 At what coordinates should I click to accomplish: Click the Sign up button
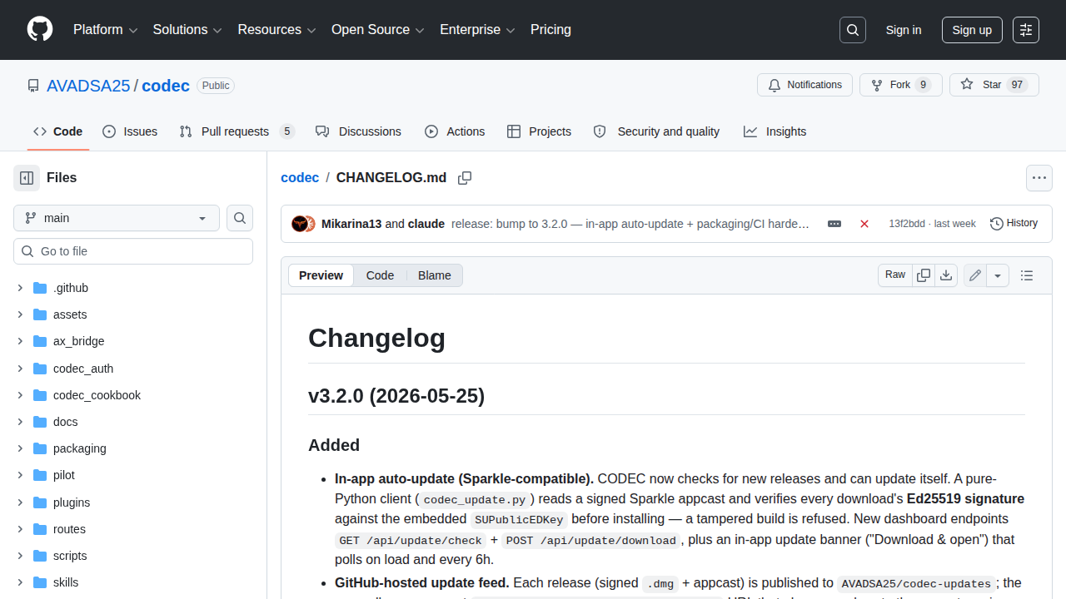coord(972,30)
